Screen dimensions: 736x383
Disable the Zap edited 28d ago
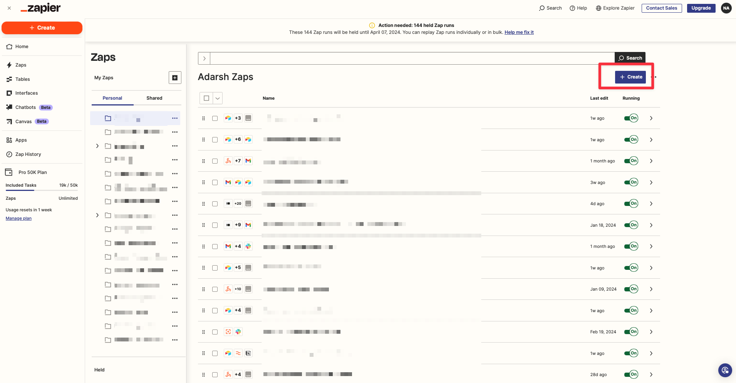[631, 374]
